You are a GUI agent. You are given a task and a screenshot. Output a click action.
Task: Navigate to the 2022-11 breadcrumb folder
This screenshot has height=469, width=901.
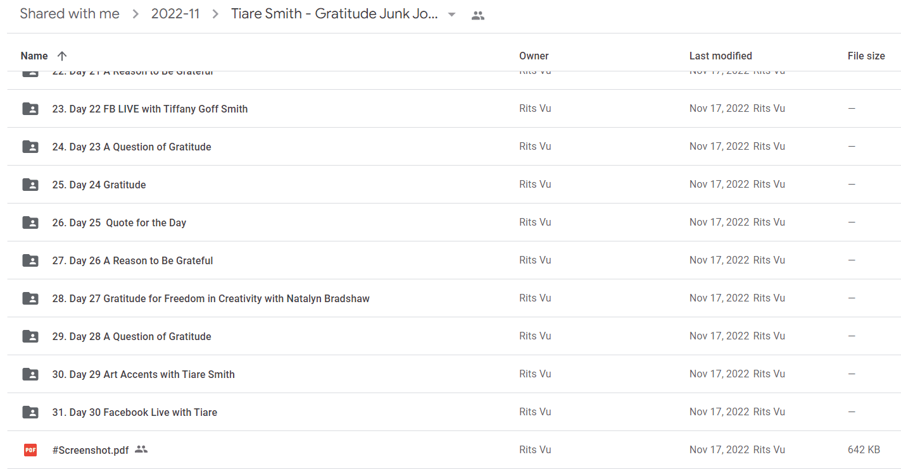pos(175,14)
